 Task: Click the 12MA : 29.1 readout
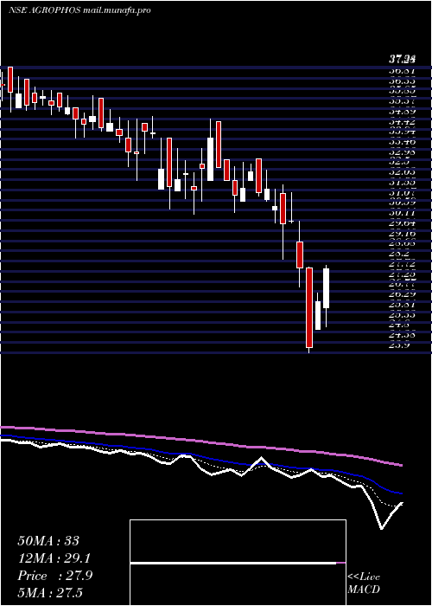(54, 558)
